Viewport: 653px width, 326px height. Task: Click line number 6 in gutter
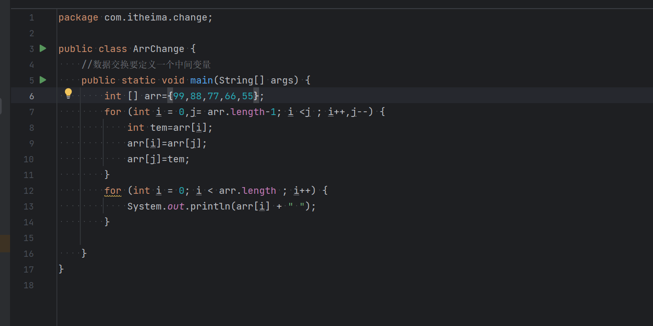pyautogui.click(x=32, y=96)
